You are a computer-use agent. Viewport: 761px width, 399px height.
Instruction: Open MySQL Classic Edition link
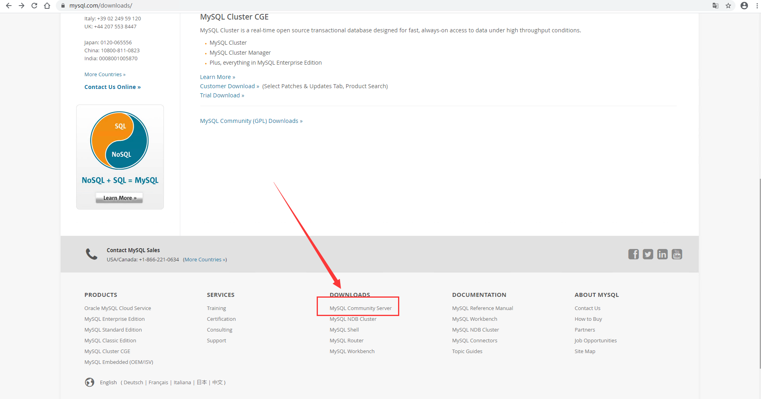pyautogui.click(x=110, y=341)
